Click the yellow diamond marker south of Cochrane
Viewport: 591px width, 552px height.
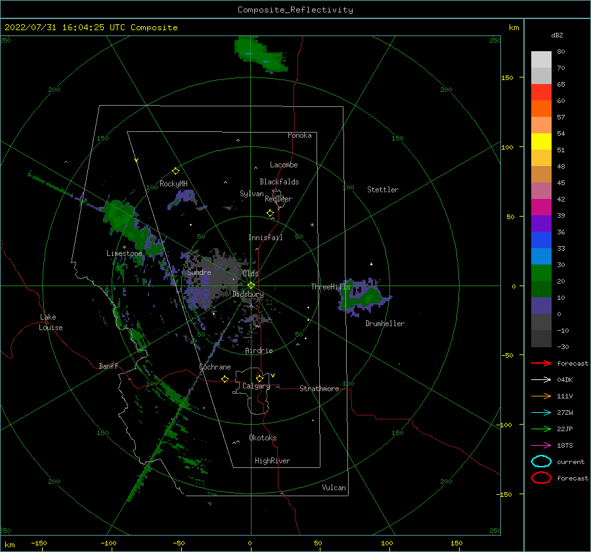coord(225,379)
